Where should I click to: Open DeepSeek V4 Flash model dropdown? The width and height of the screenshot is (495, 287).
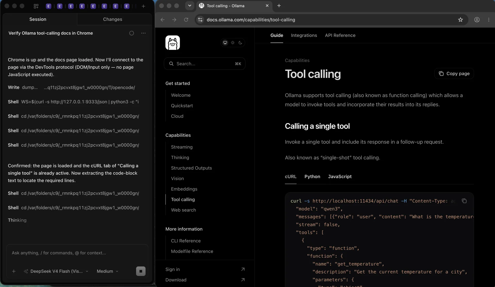56,271
